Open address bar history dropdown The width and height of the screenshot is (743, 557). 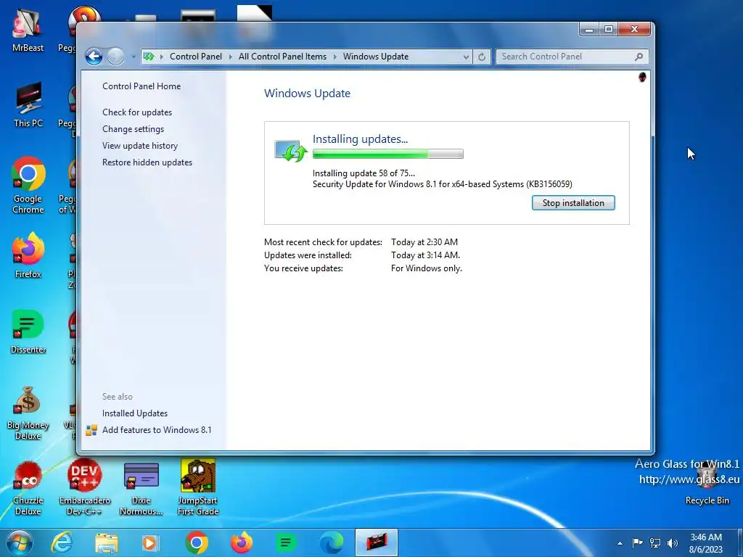click(x=466, y=57)
